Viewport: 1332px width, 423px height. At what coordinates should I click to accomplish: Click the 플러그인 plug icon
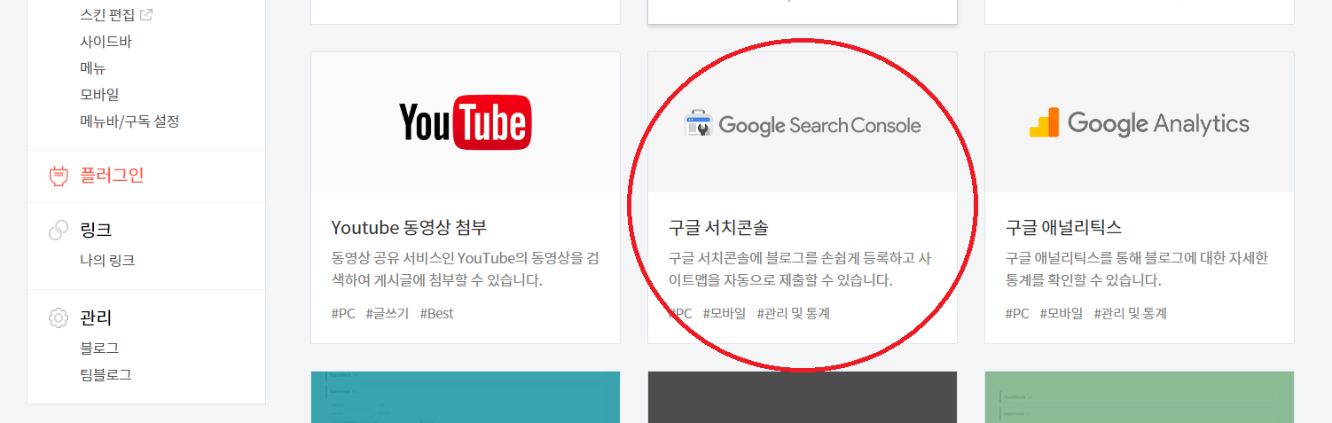pyautogui.click(x=59, y=176)
